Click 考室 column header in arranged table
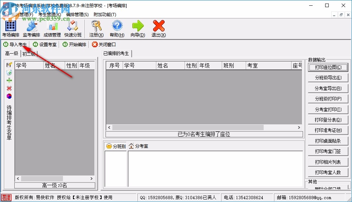Image resolution: width=352 pixels, height=202 pixels. point(269,65)
